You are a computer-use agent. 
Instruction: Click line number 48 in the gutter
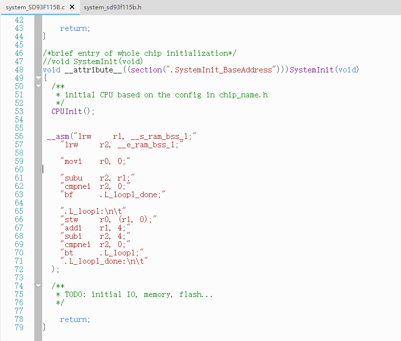point(19,69)
